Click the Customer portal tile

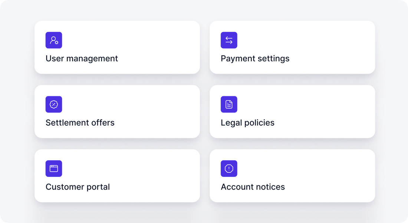(117, 176)
